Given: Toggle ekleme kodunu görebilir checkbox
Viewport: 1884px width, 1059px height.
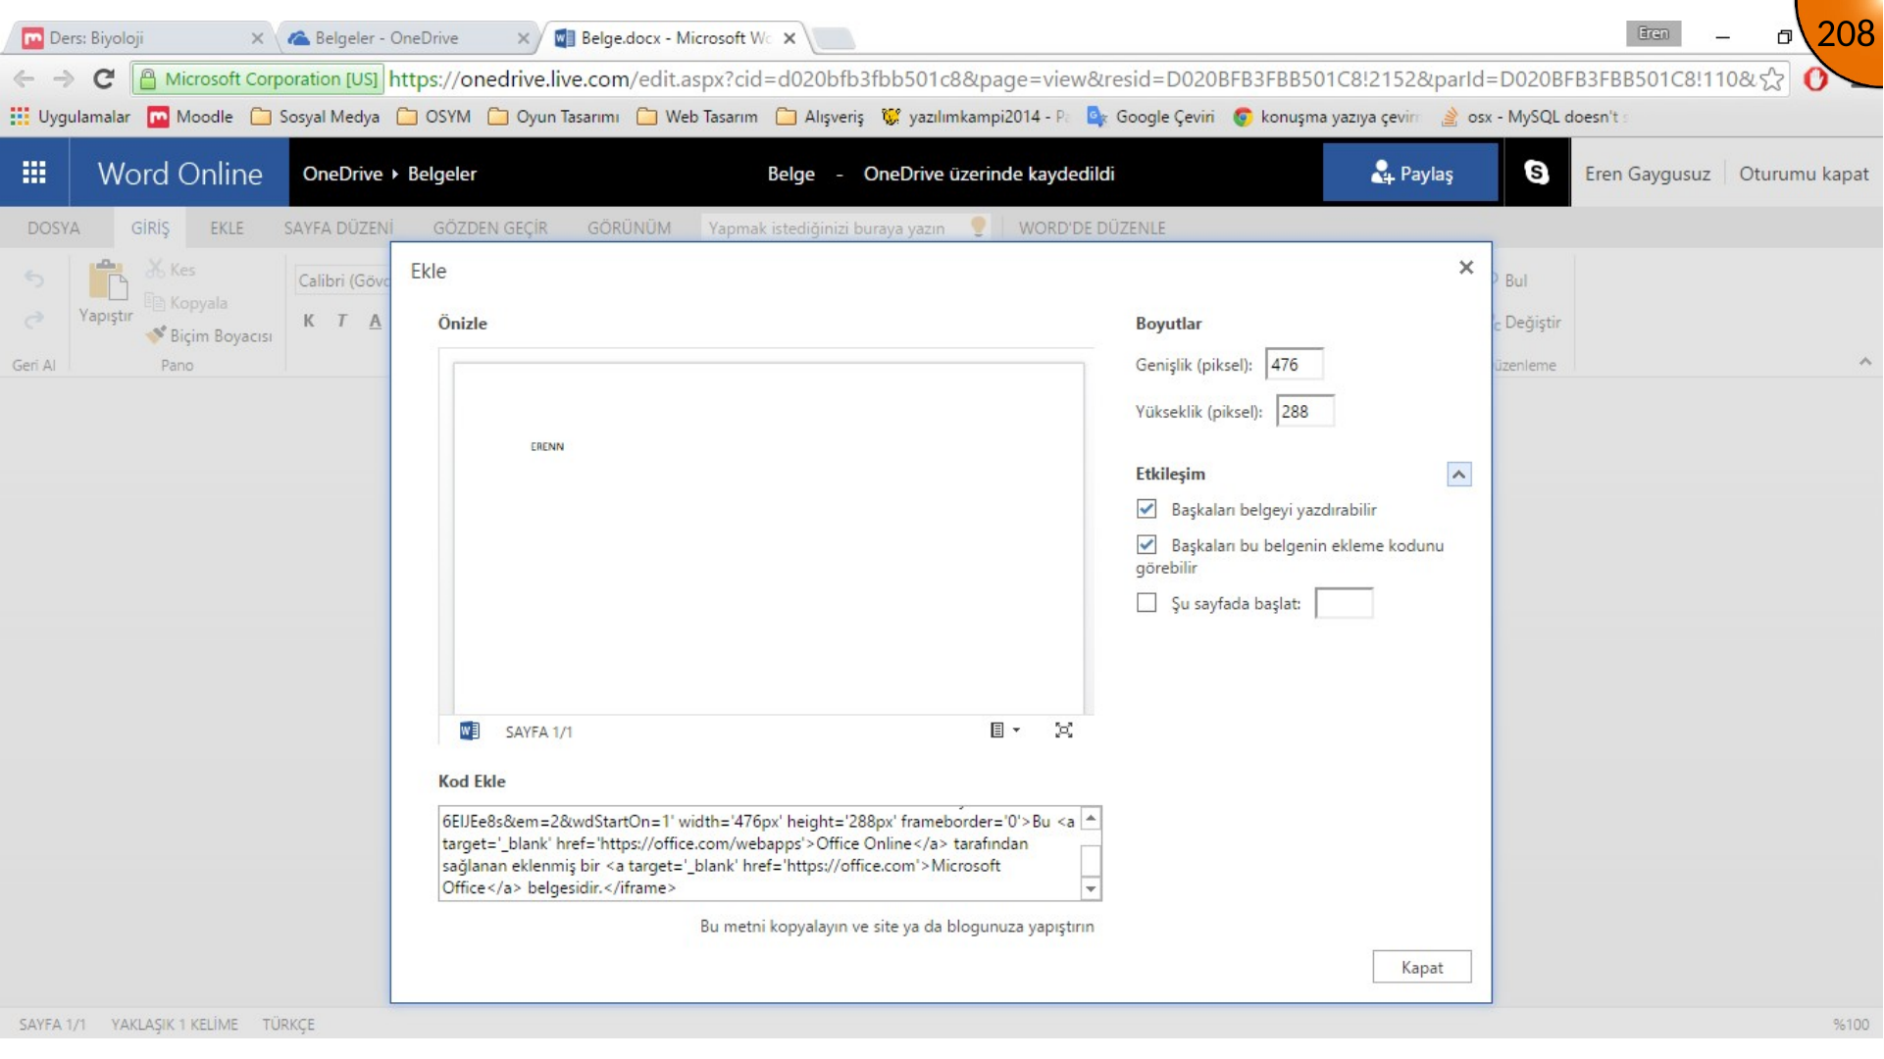Looking at the screenshot, I should point(1146,545).
